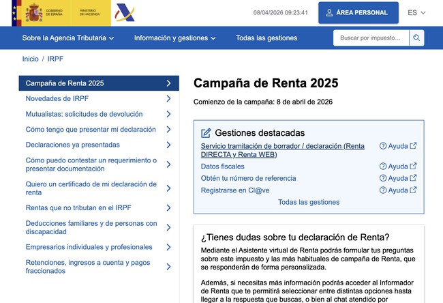Click the edit icon beside Gestiones destacadas
443x303 pixels.
[x=206, y=133]
